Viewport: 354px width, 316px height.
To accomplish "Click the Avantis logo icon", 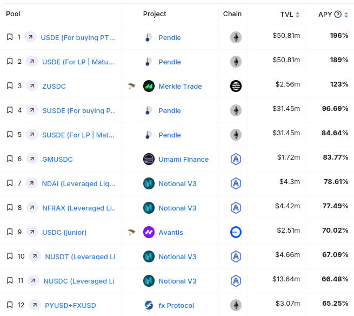I will point(149,232).
